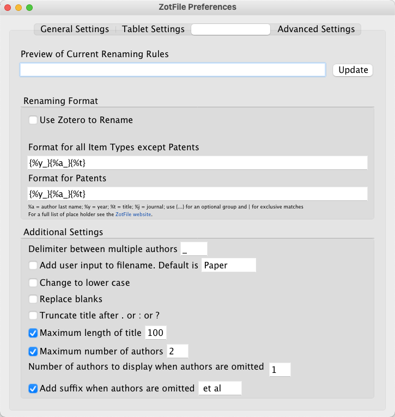Enable Change to lower case
395x417 pixels.
[34, 283]
